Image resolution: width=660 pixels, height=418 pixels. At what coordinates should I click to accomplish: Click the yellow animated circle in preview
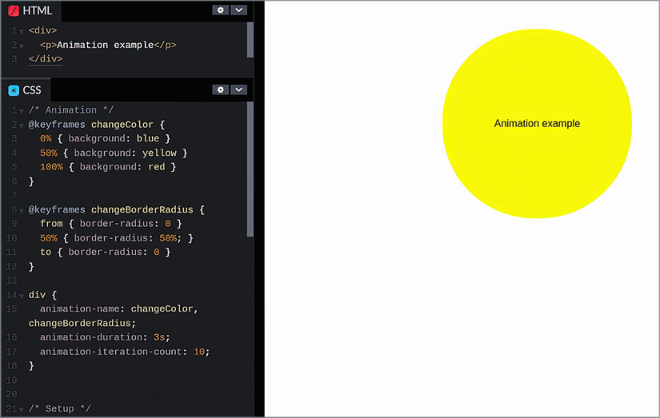click(x=537, y=123)
